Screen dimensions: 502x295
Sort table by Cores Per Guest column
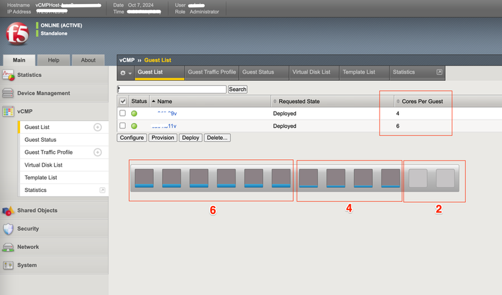(422, 101)
